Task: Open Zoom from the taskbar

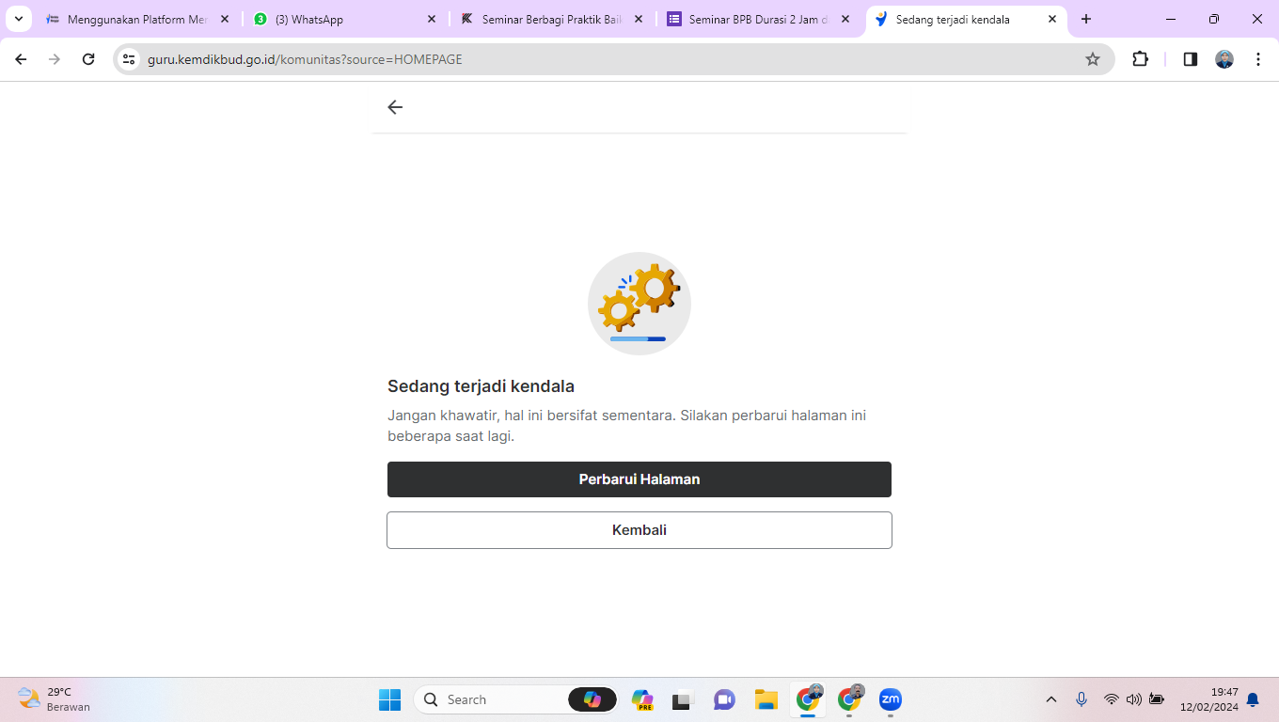Action: click(890, 699)
